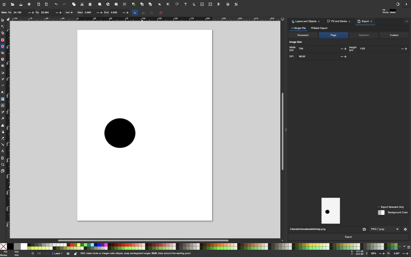Viewport: 411px width, 257px height.
Task: Open the mm units dropdown
Action: tap(69, 13)
